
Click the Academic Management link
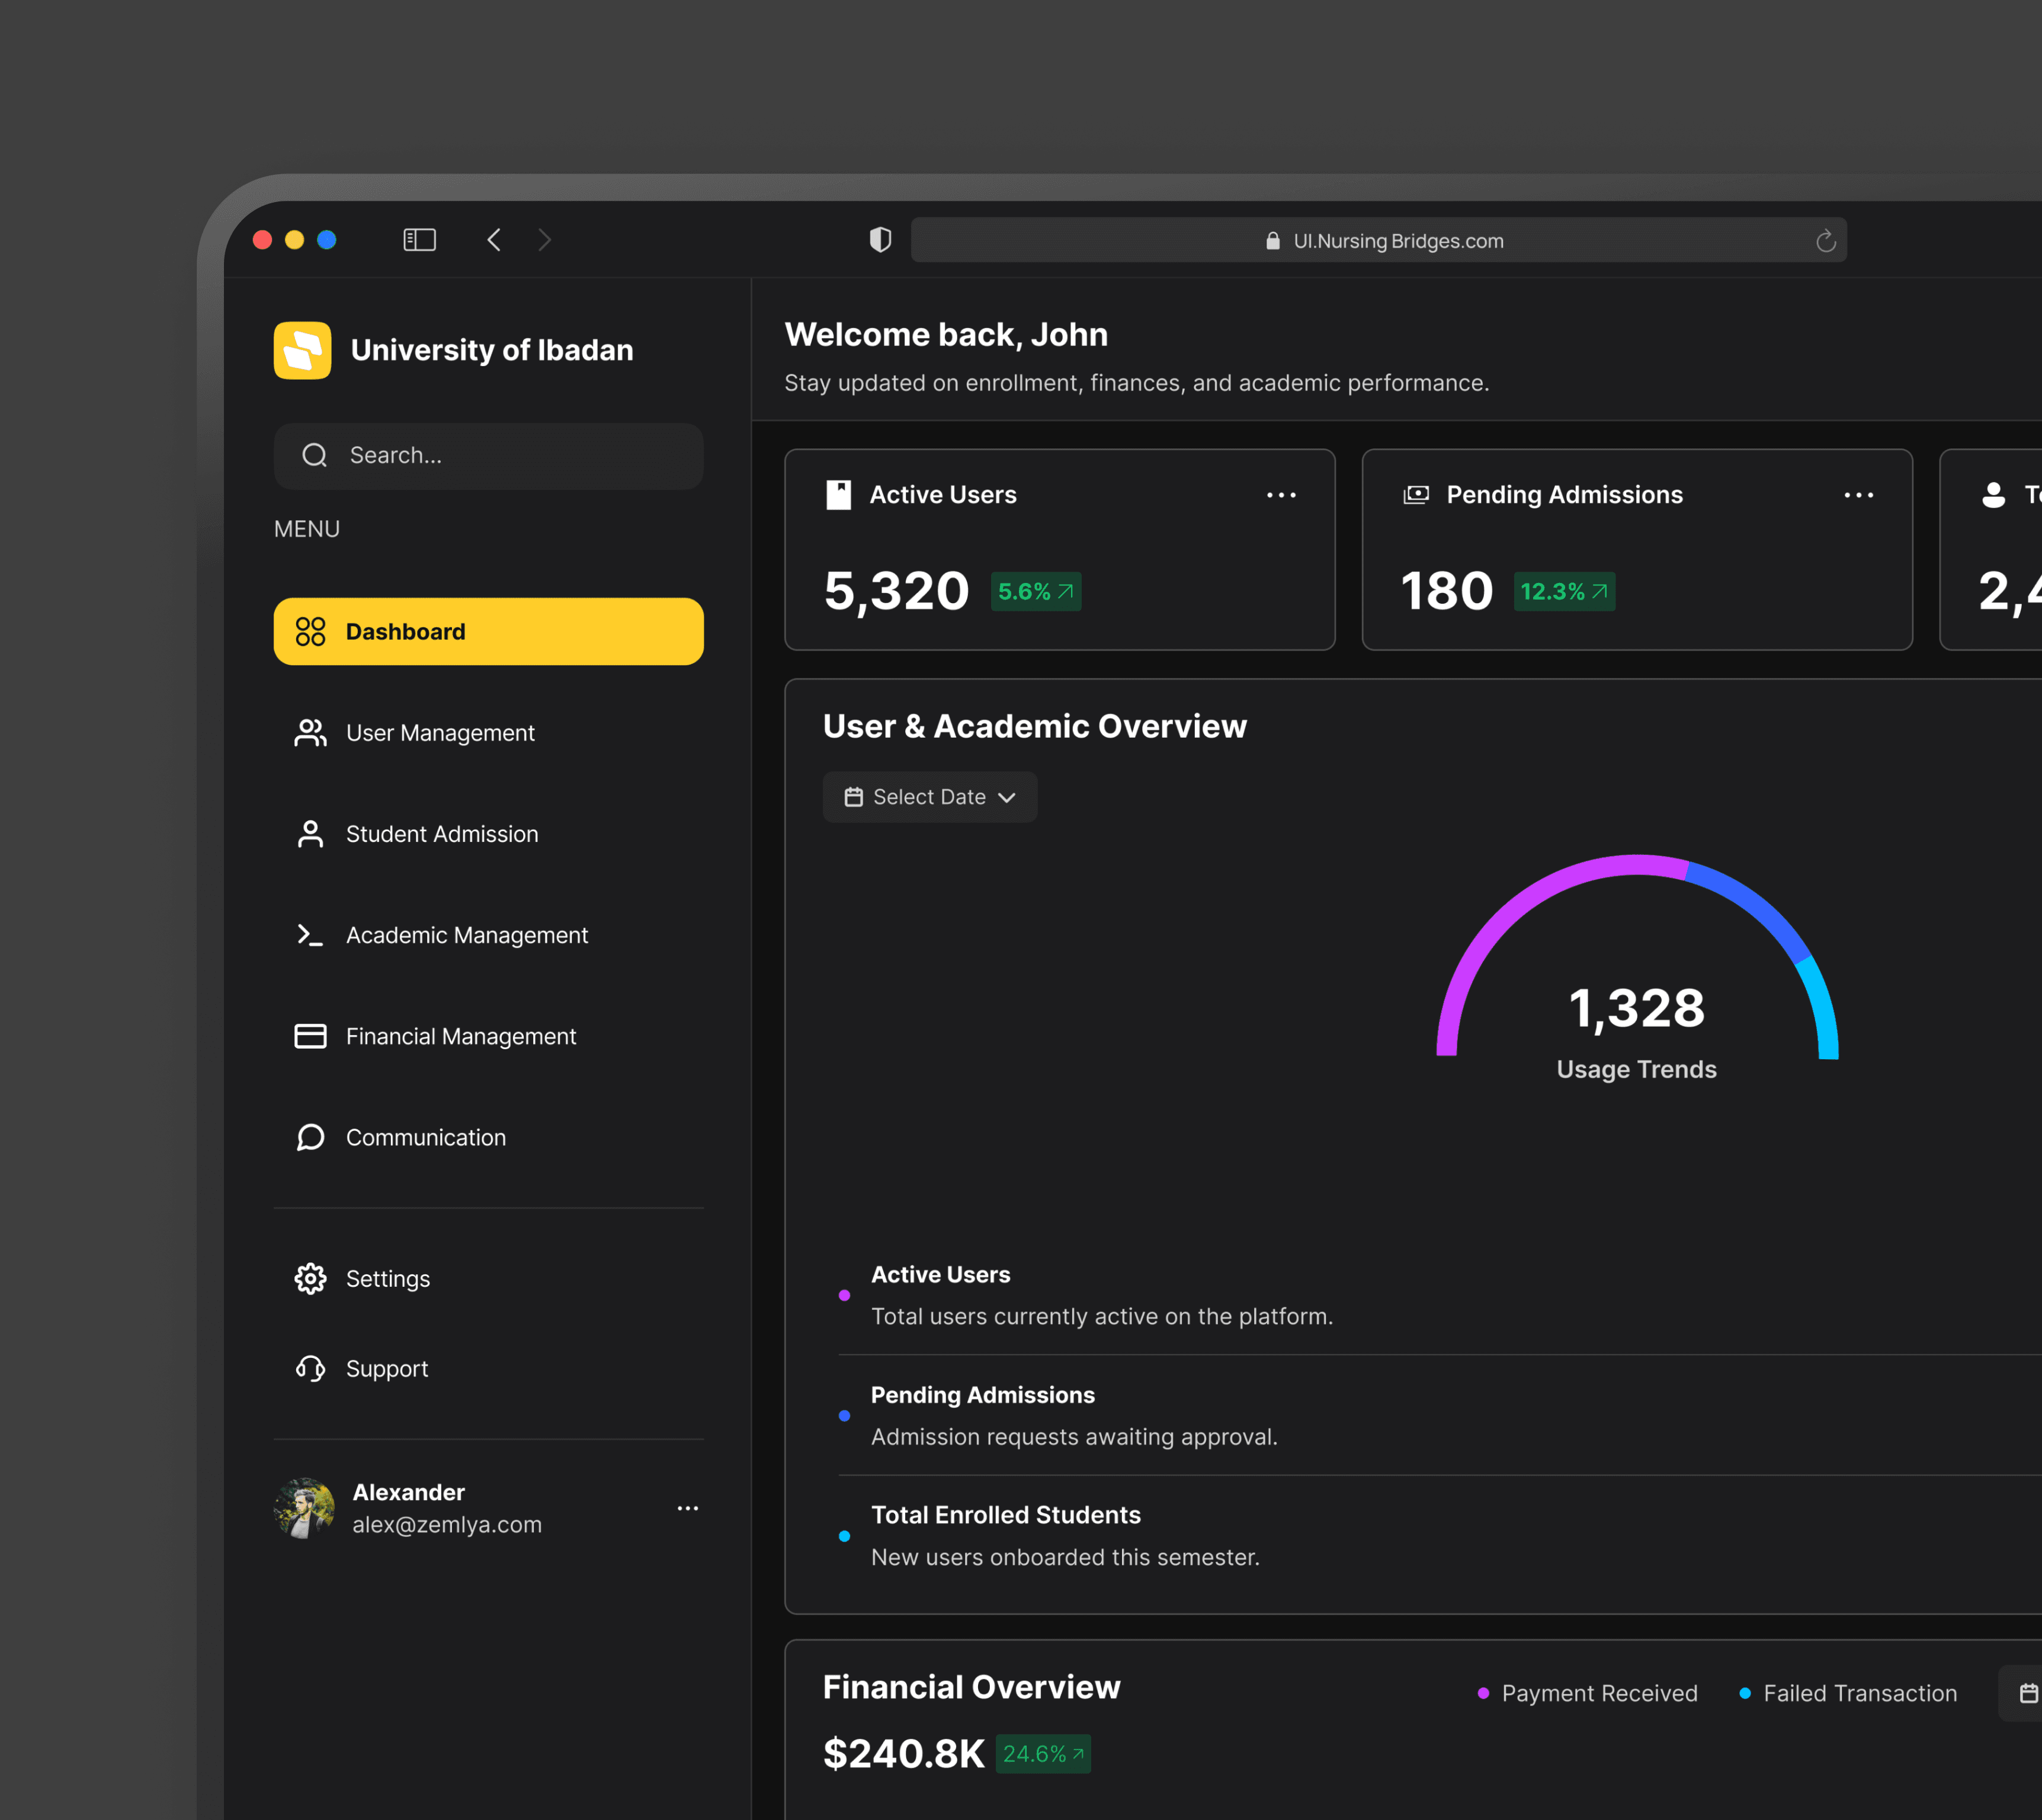[466, 935]
